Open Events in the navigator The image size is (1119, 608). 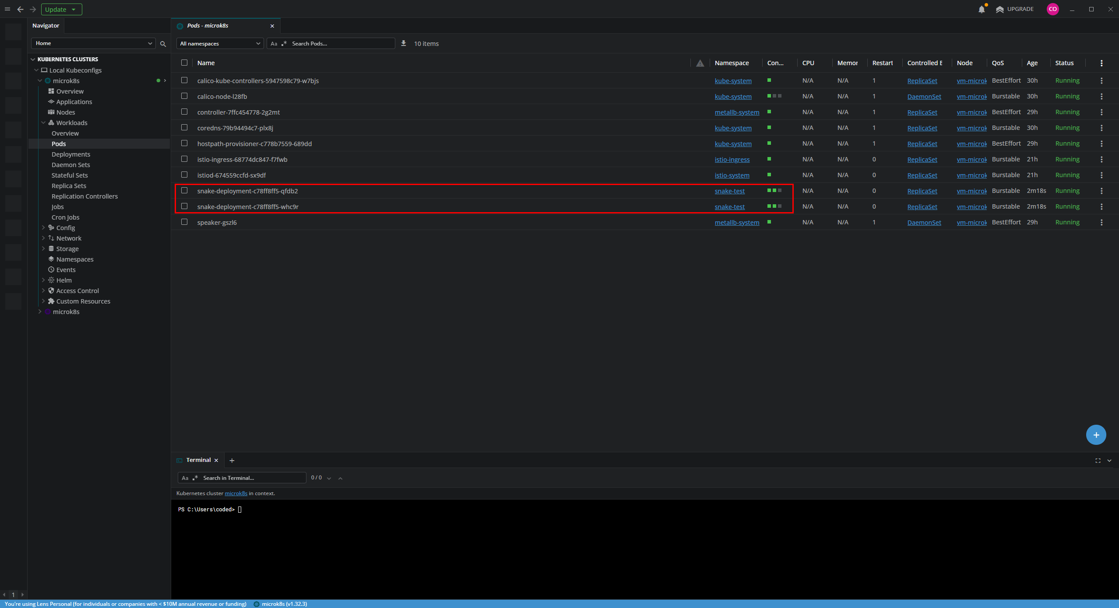(66, 269)
